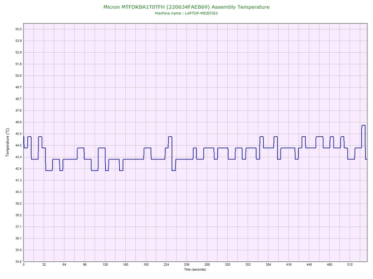Click the 128 seconds time axis label
The height and width of the screenshot is (279, 373).
[x=105, y=265]
